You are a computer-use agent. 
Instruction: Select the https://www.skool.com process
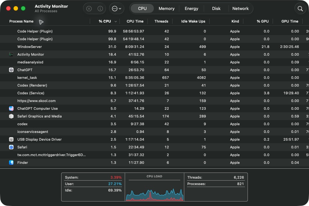pyautogui.click(x=154, y=101)
